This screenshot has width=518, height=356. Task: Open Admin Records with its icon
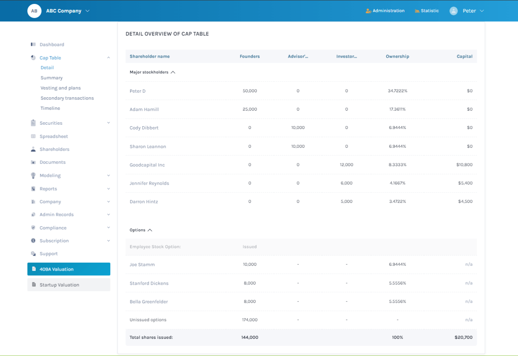click(x=33, y=214)
